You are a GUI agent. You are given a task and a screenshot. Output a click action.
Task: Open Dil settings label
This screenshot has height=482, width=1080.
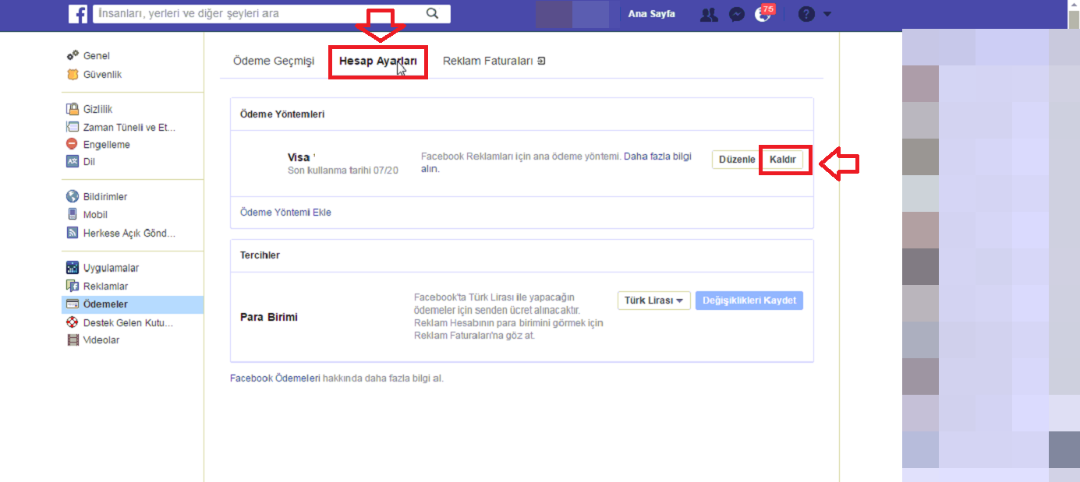point(89,161)
